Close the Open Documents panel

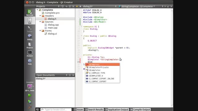pos(73,75)
